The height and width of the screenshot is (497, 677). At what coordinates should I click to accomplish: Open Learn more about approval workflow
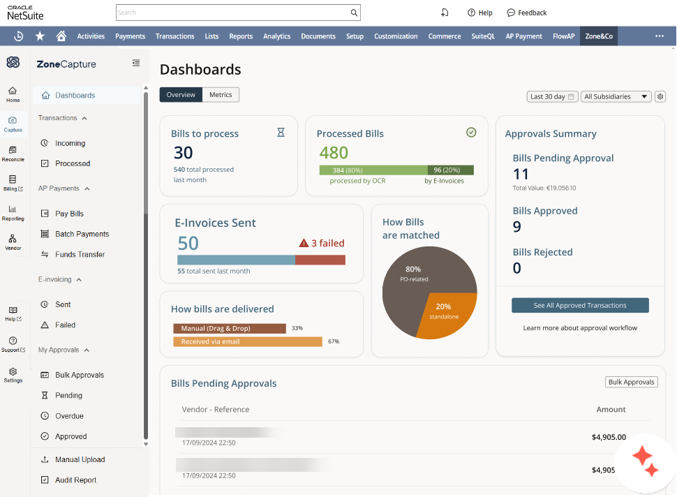pyautogui.click(x=580, y=328)
